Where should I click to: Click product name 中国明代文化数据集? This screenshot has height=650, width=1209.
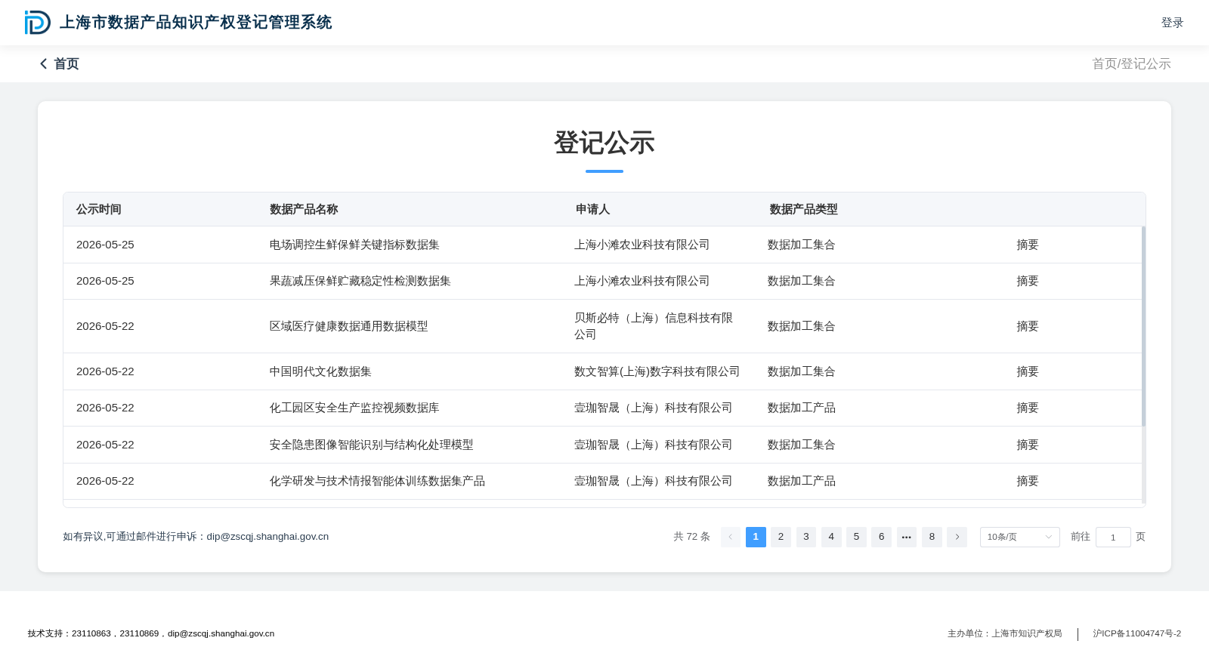coord(320,371)
